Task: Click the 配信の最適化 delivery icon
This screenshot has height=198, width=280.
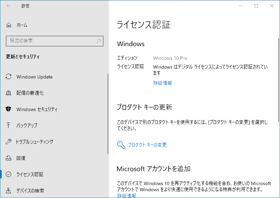Action: [8, 93]
